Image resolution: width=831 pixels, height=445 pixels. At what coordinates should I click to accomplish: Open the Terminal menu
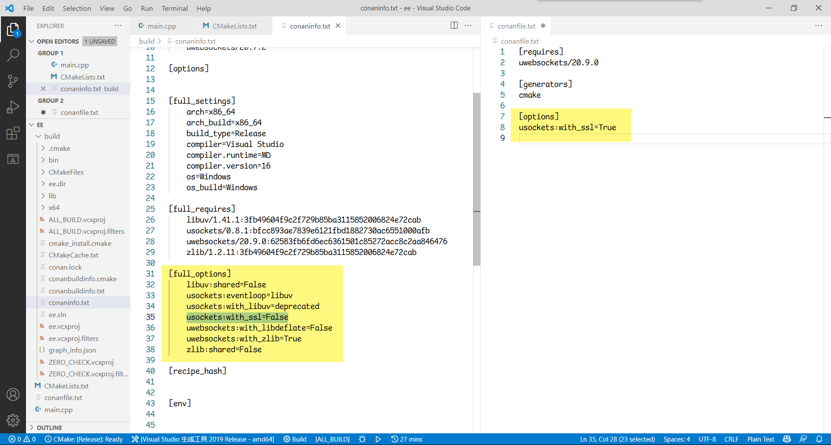tap(174, 8)
